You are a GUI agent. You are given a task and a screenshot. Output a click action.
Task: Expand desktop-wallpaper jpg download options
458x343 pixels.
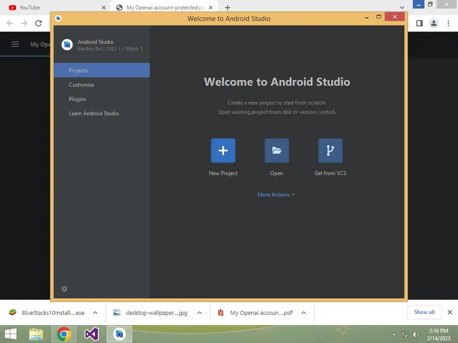coord(199,313)
